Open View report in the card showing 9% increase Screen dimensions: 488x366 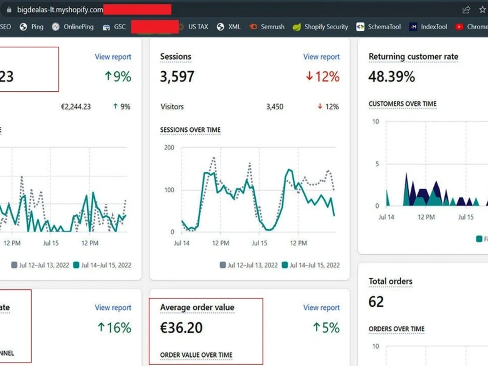tap(113, 57)
